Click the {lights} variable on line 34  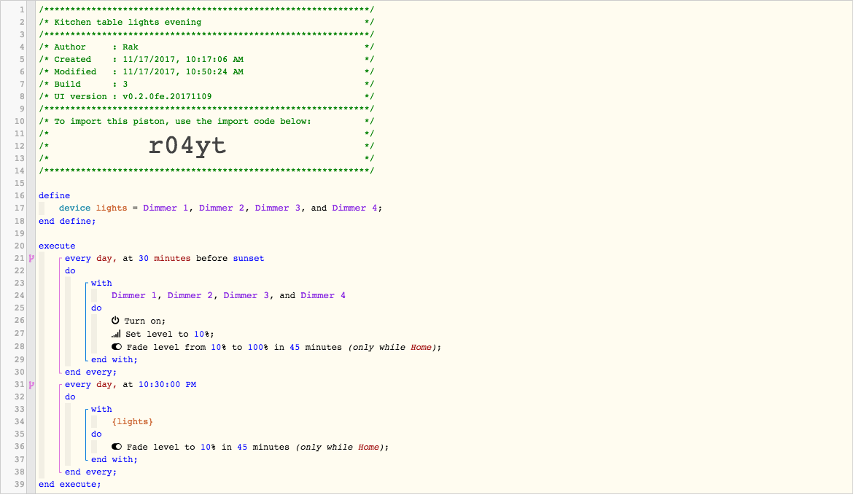[132, 422]
